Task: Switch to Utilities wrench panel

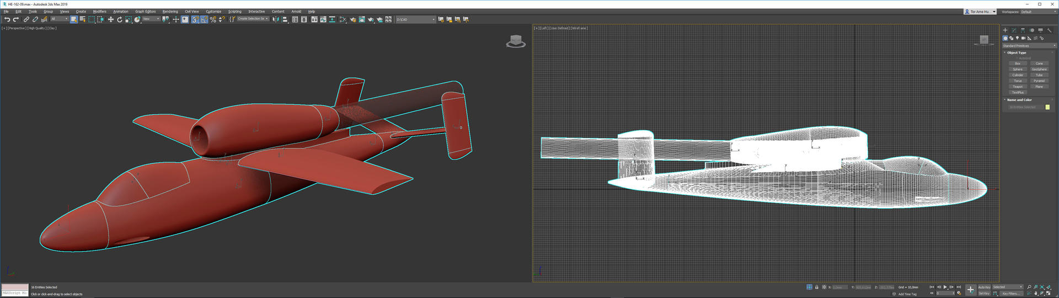Action: click(x=1049, y=30)
